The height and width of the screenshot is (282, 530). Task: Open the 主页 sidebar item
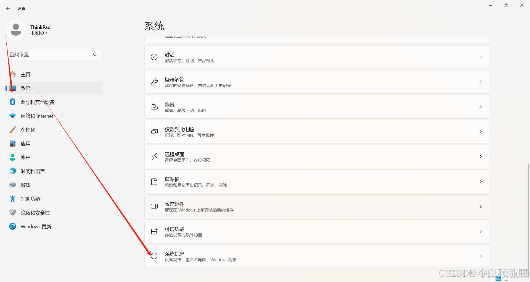tap(26, 74)
